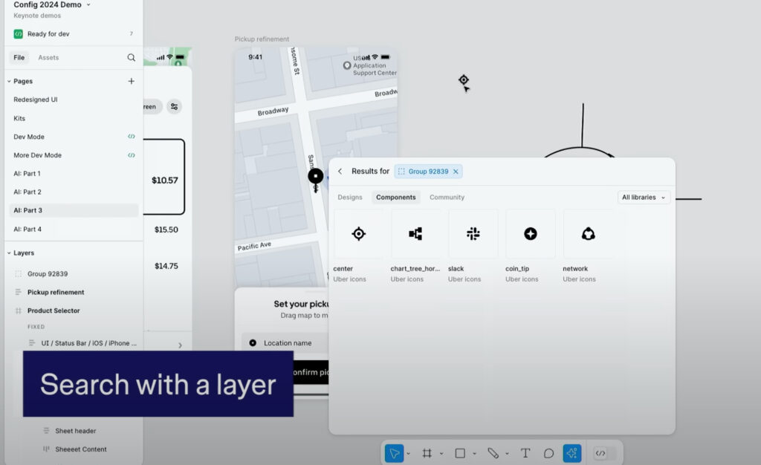Image resolution: width=761 pixels, height=465 pixels.
Task: Open the AI actions sparkle tool
Action: (x=571, y=453)
